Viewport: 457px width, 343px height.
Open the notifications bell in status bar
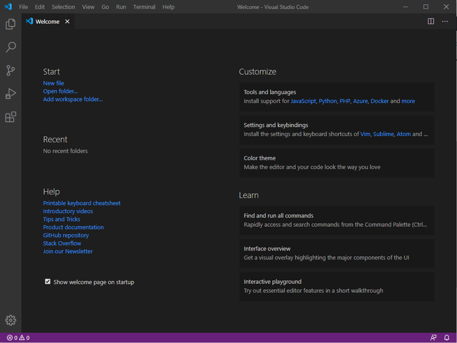(x=447, y=338)
